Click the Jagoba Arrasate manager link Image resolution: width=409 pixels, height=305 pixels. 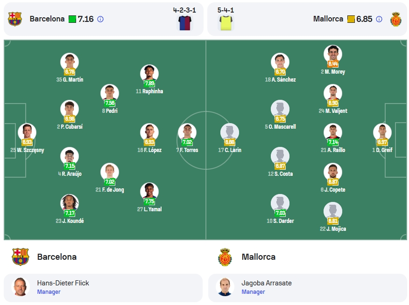tap(267, 283)
